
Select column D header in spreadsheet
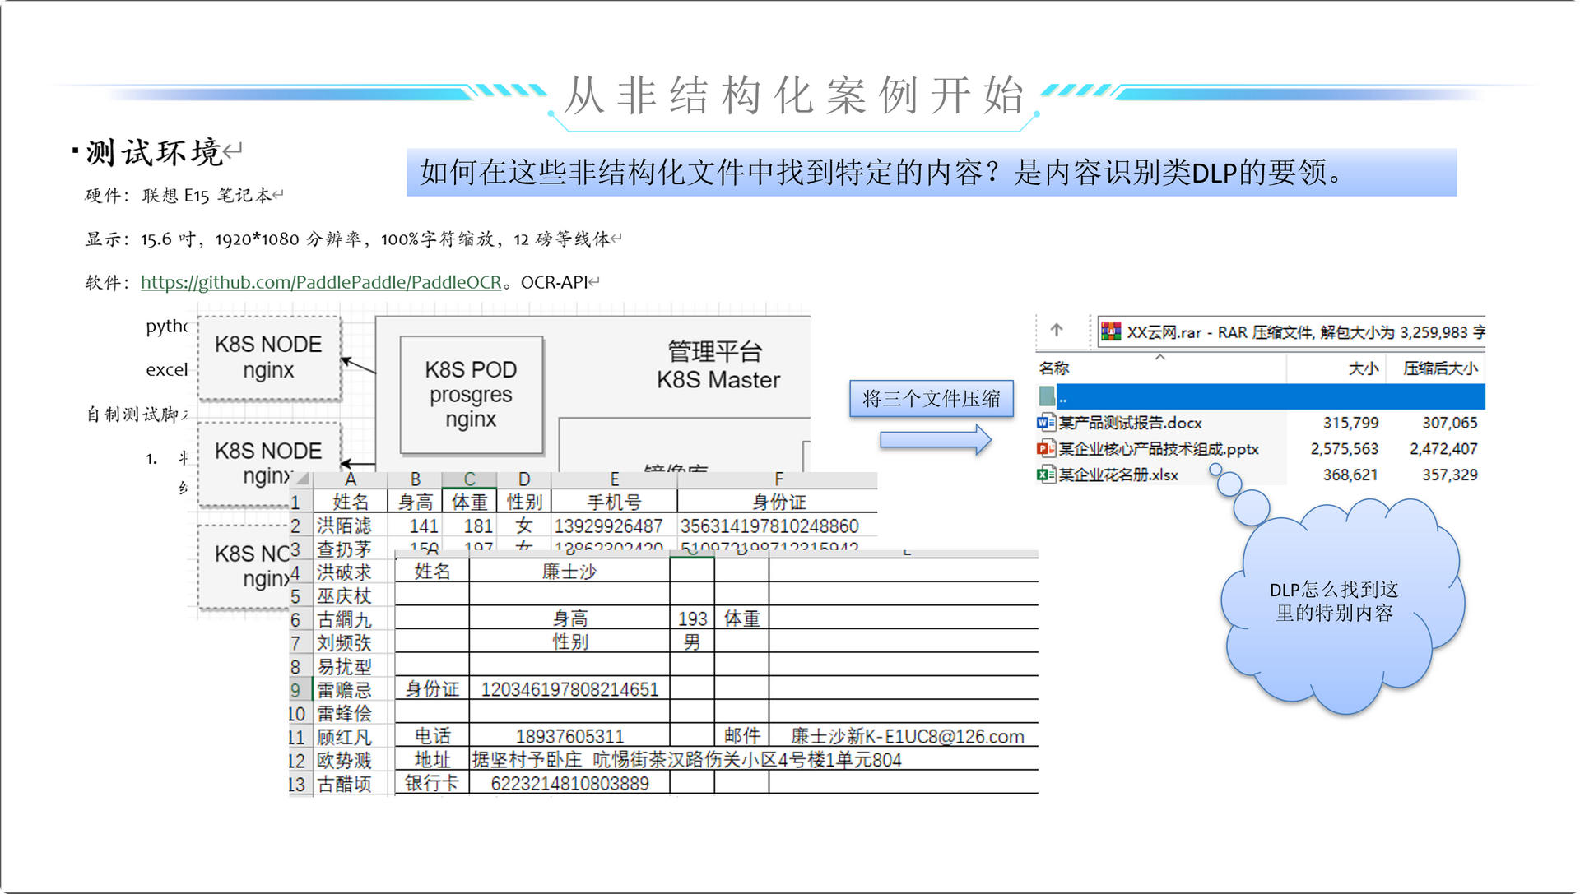pos(524,479)
